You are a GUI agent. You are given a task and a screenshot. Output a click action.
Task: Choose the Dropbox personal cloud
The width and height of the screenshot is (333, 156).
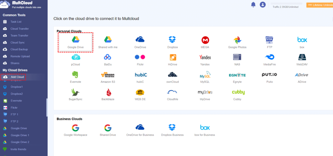(172, 42)
